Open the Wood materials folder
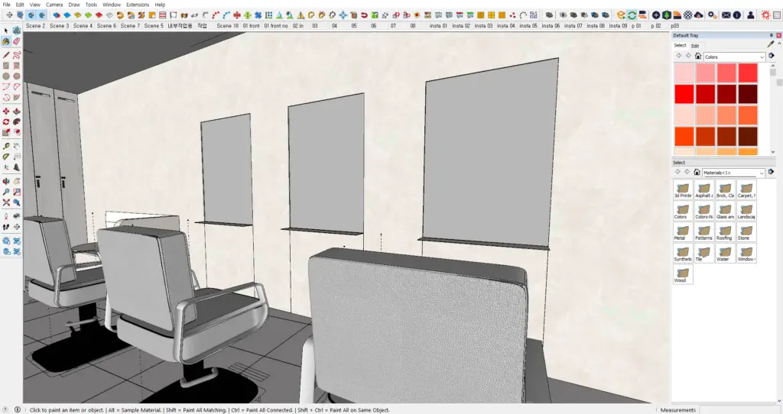The image size is (783, 414). click(x=683, y=274)
